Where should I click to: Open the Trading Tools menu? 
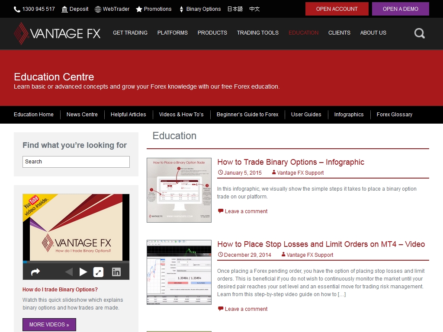[x=257, y=33]
